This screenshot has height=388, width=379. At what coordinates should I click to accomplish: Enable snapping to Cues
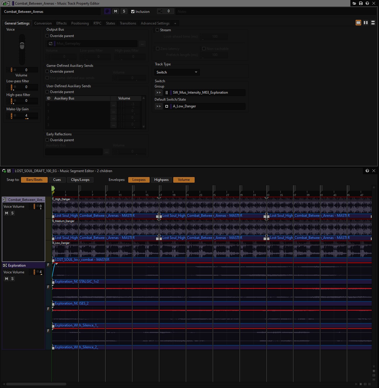coord(57,180)
